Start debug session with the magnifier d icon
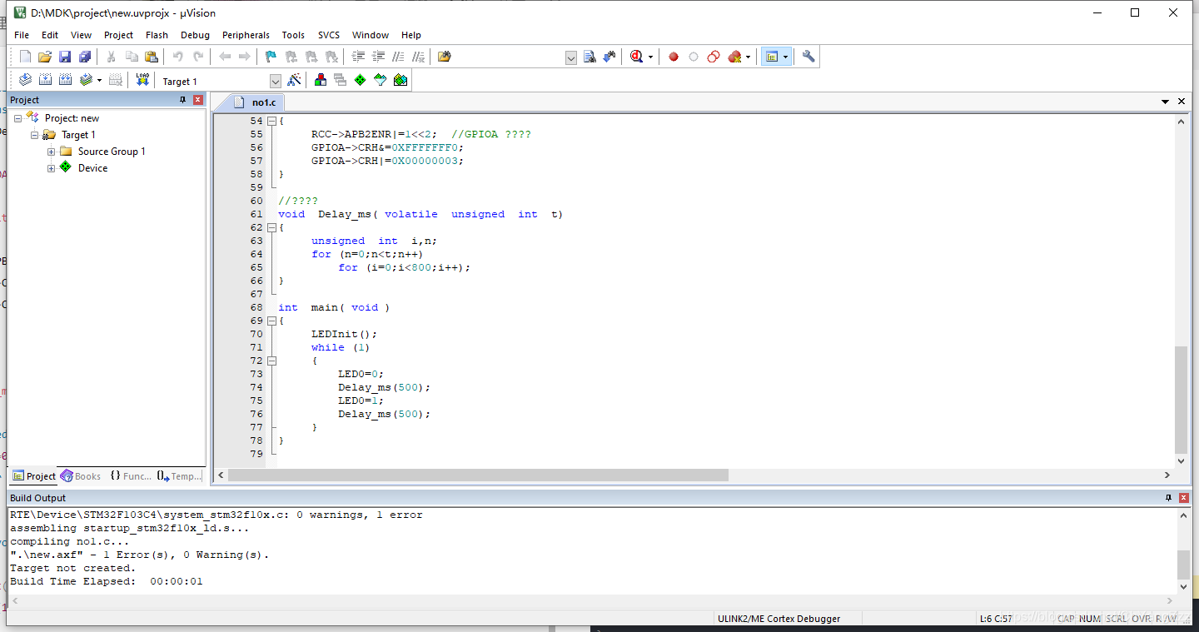The width and height of the screenshot is (1199, 632). (x=637, y=57)
